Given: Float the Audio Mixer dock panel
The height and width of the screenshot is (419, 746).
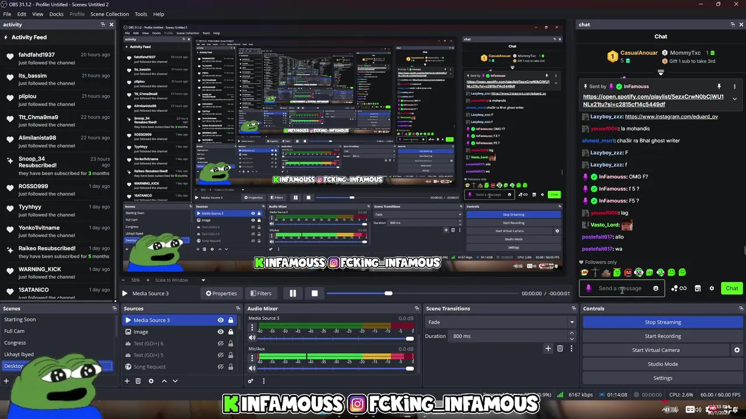Looking at the screenshot, I should (x=416, y=308).
